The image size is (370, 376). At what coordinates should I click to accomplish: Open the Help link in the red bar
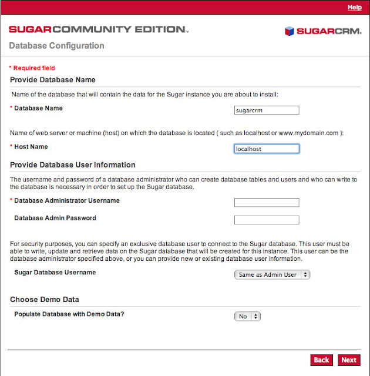pyautogui.click(x=354, y=8)
